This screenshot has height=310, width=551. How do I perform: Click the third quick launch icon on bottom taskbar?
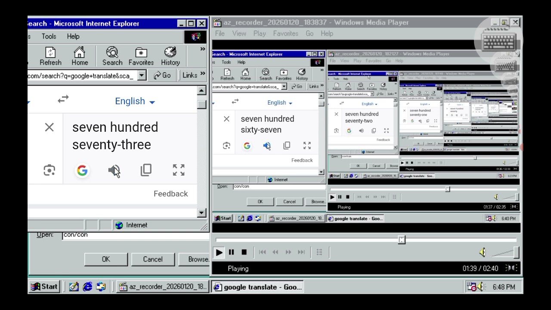pos(101,287)
